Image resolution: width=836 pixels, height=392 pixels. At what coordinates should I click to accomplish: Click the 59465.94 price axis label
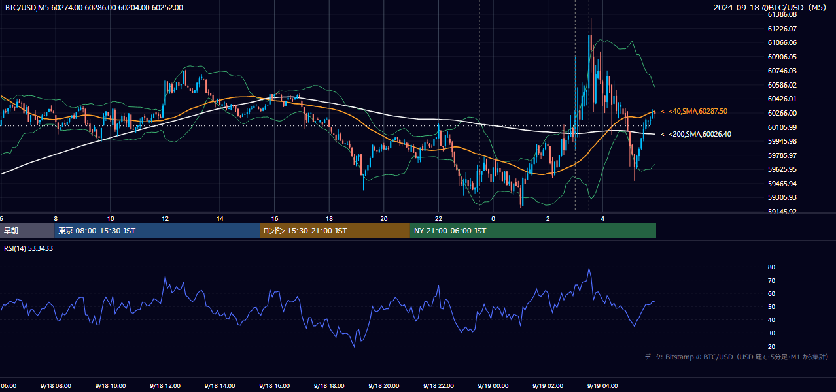pos(782,184)
